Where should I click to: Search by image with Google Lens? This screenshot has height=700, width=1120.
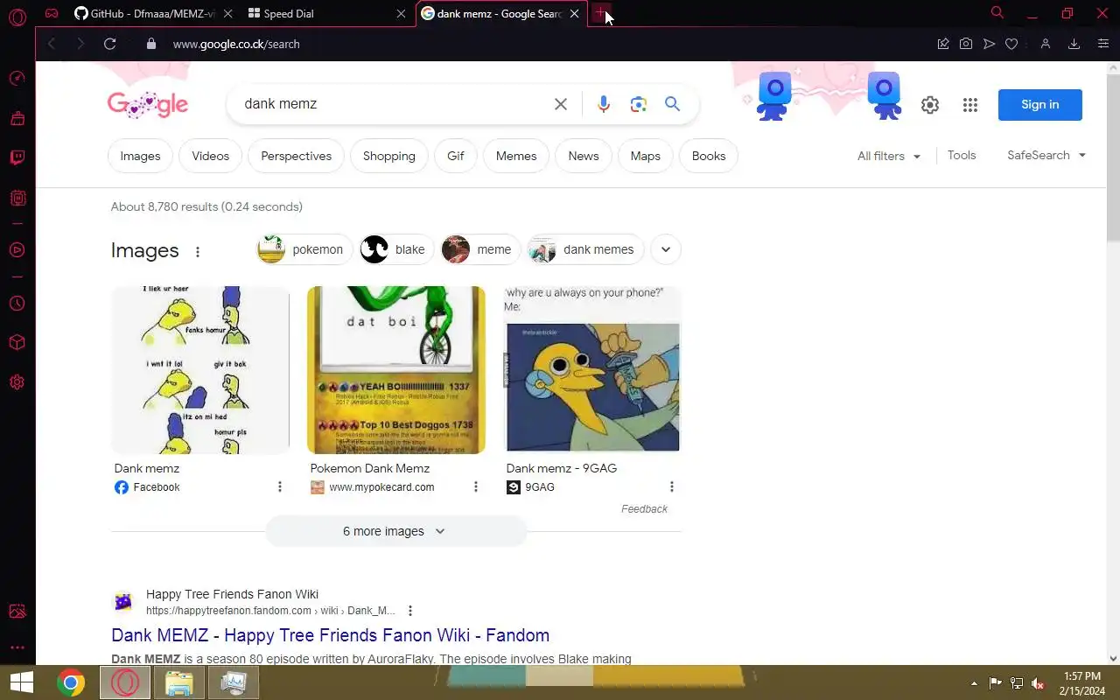(639, 104)
